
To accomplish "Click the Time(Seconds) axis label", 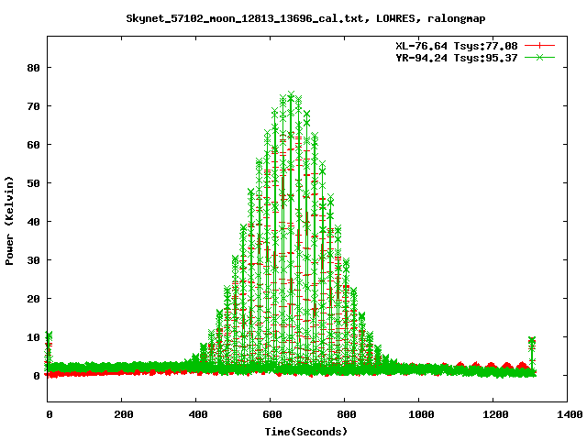I will [x=306, y=432].
